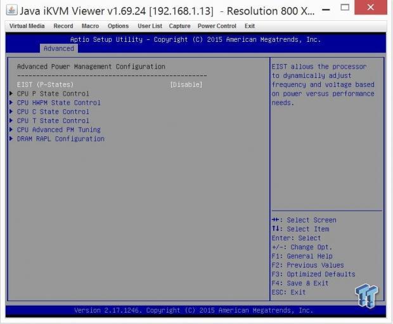Click arrow beside CPU Advanced PM Tuning

point(11,129)
